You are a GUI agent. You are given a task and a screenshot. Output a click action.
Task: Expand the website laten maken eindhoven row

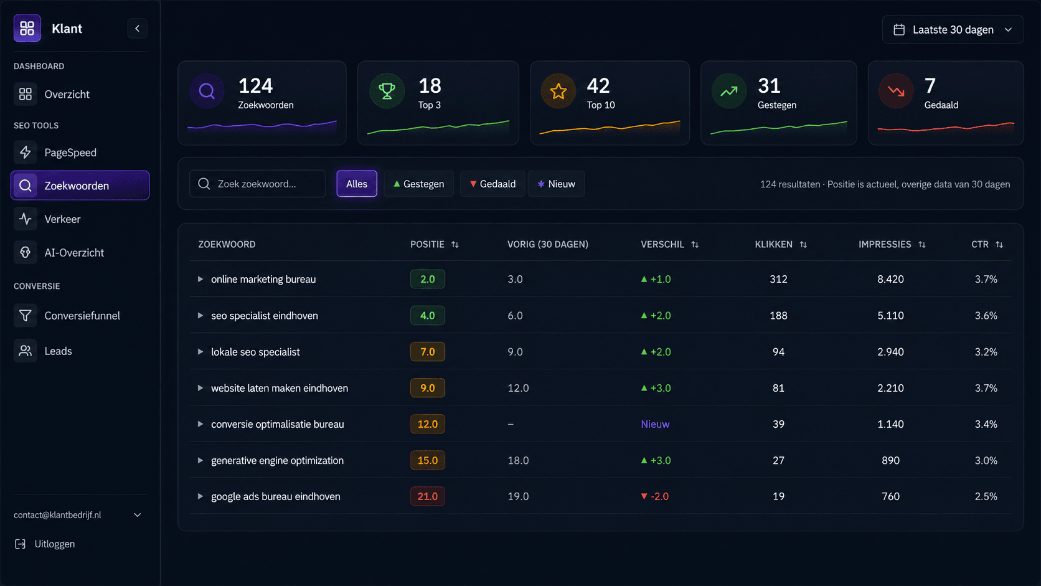pyautogui.click(x=200, y=388)
